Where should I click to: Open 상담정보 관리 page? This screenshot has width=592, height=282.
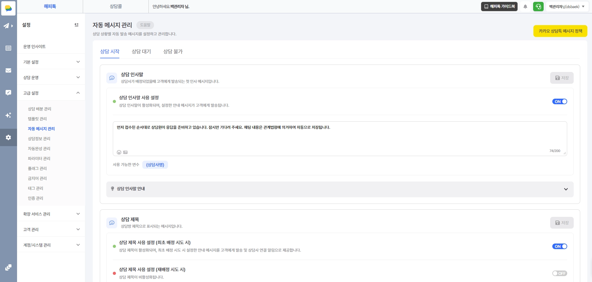[39, 139]
